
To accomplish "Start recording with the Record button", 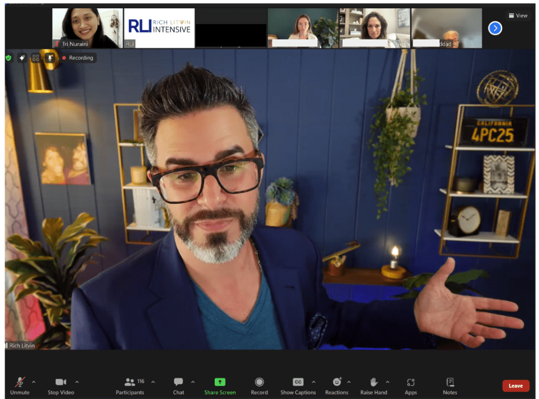I will (x=259, y=382).
